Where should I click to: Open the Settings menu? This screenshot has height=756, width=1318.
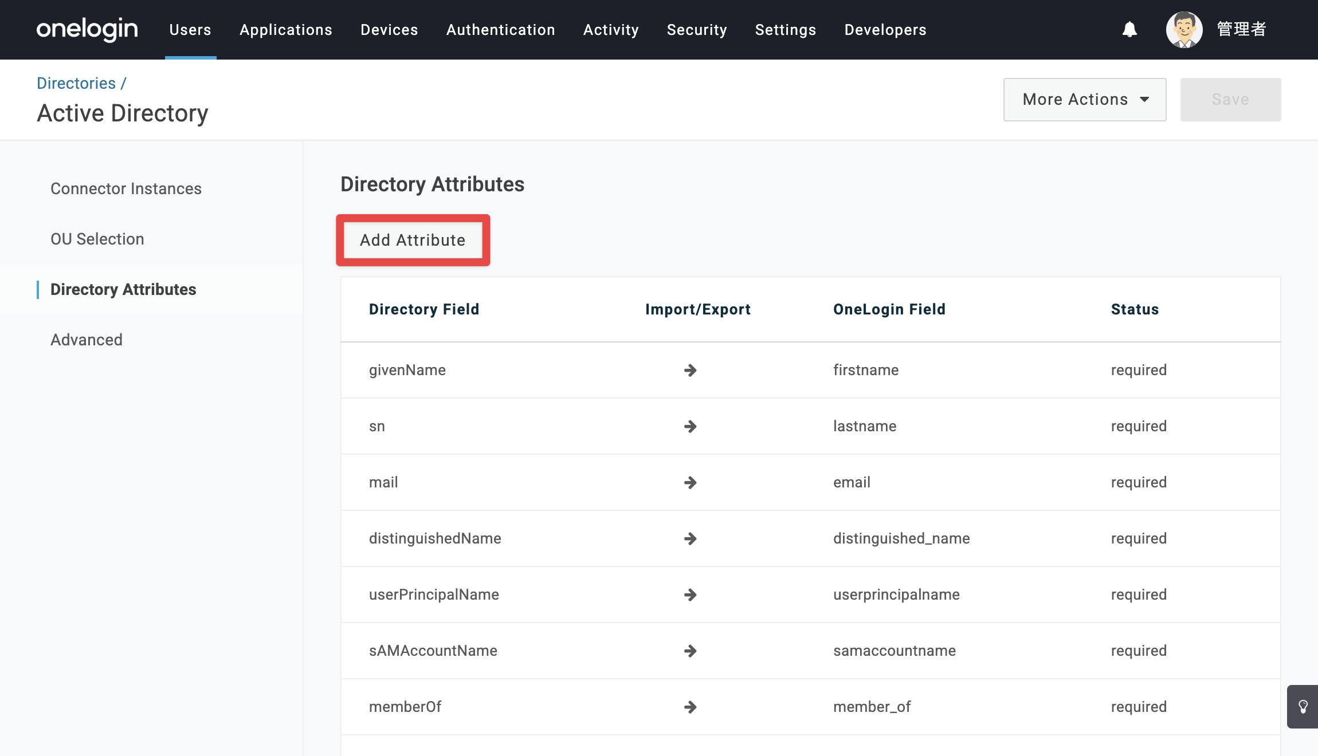coord(786,30)
